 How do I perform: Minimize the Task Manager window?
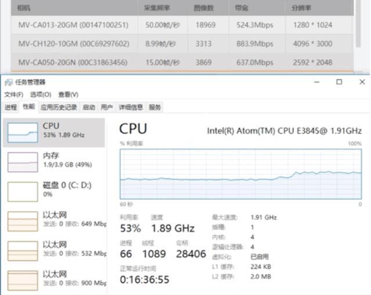click(x=317, y=82)
